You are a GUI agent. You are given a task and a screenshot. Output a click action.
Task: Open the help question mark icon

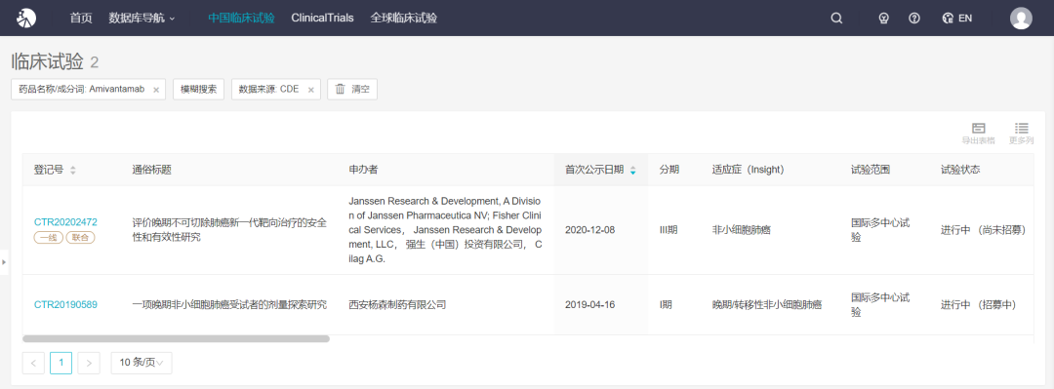[914, 19]
